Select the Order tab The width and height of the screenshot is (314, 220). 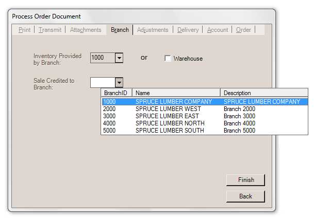(243, 30)
